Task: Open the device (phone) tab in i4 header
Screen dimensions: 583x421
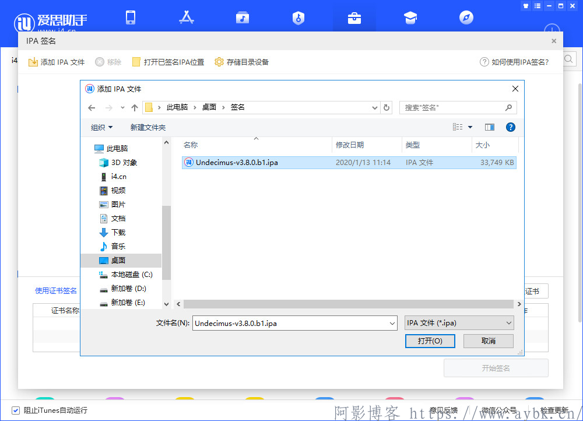Action: [131, 17]
